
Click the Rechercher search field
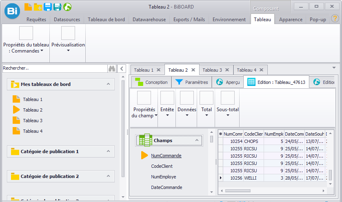pyautogui.click(x=55, y=68)
